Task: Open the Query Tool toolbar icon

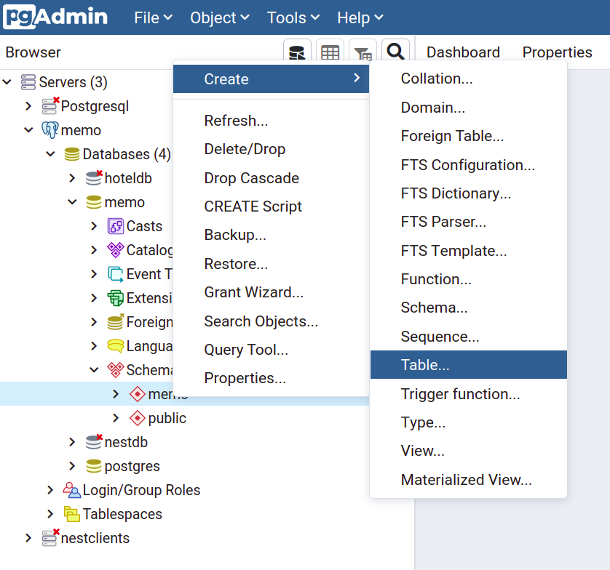Action: click(297, 50)
